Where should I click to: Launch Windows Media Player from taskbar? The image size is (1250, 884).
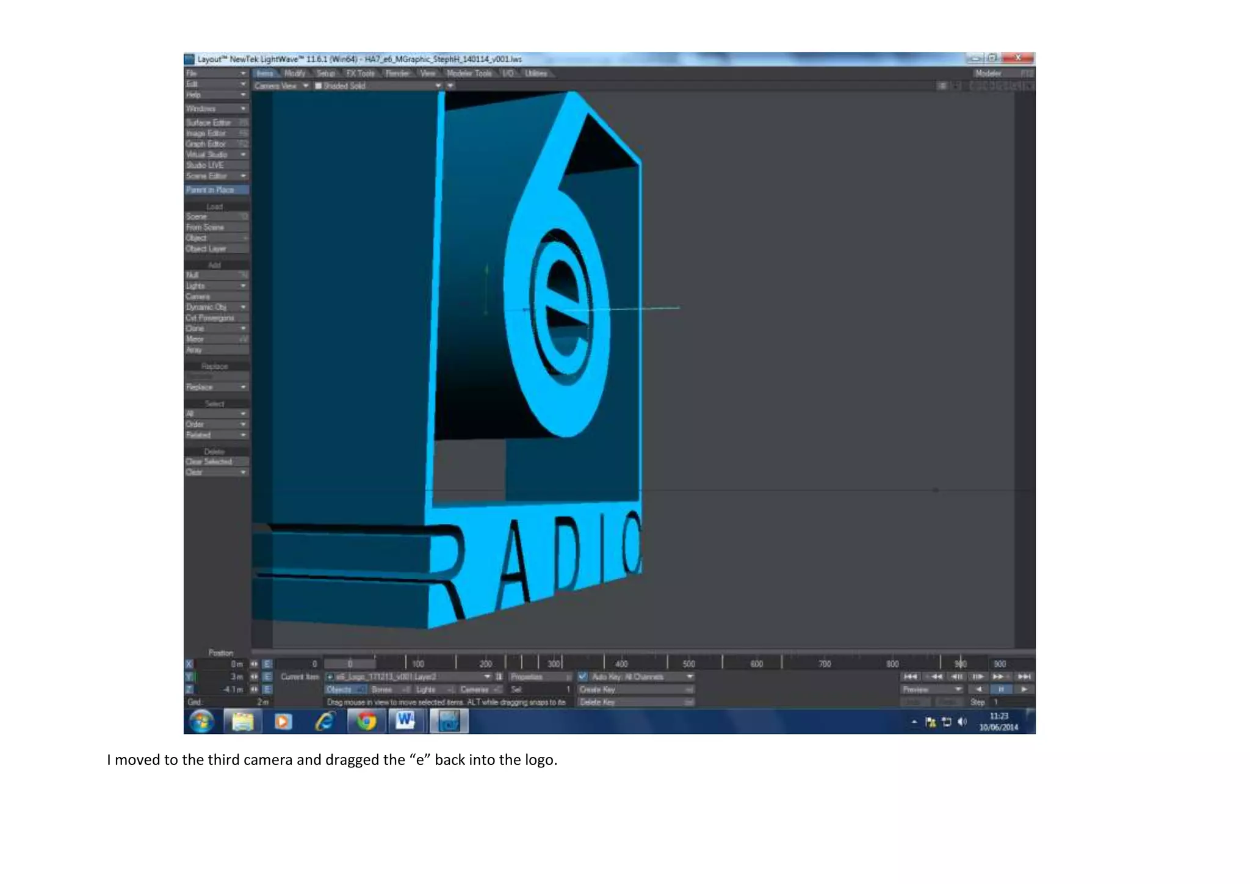[x=282, y=722]
